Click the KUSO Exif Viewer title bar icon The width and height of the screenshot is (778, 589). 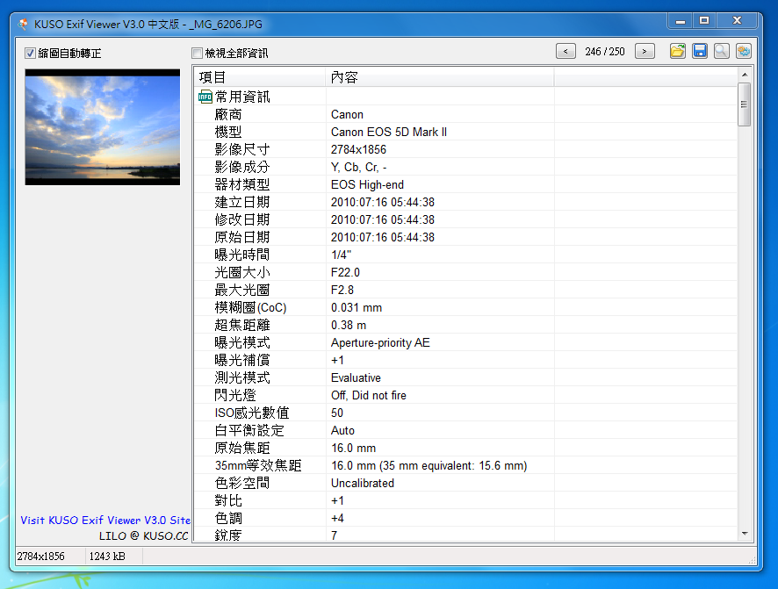pyautogui.click(x=23, y=24)
